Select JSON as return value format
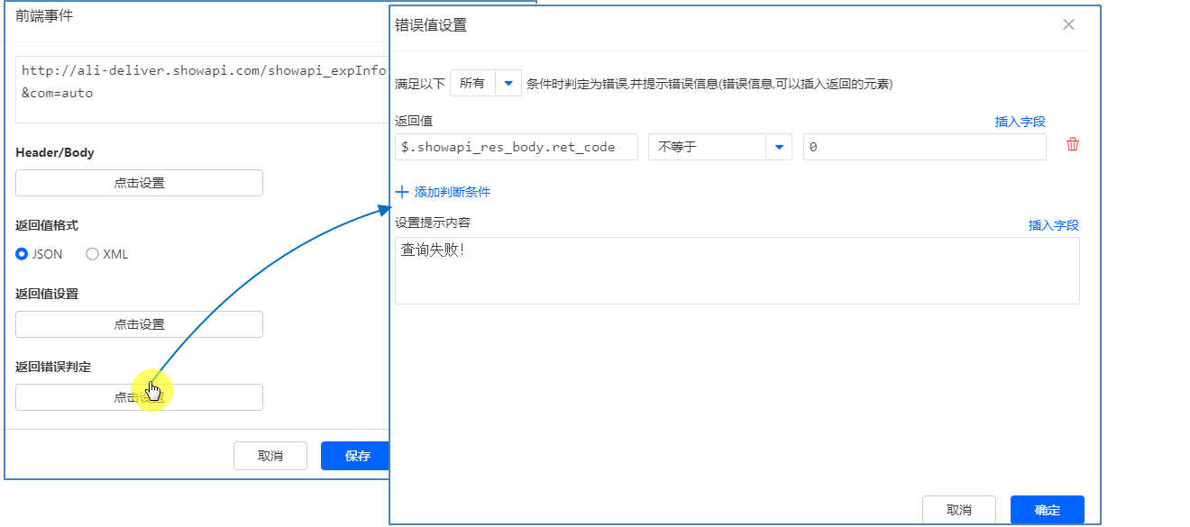The height and width of the screenshot is (527, 1190). pyautogui.click(x=23, y=254)
